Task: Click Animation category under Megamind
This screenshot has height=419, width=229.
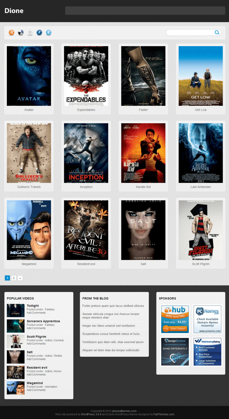Action: [x=51, y=387]
